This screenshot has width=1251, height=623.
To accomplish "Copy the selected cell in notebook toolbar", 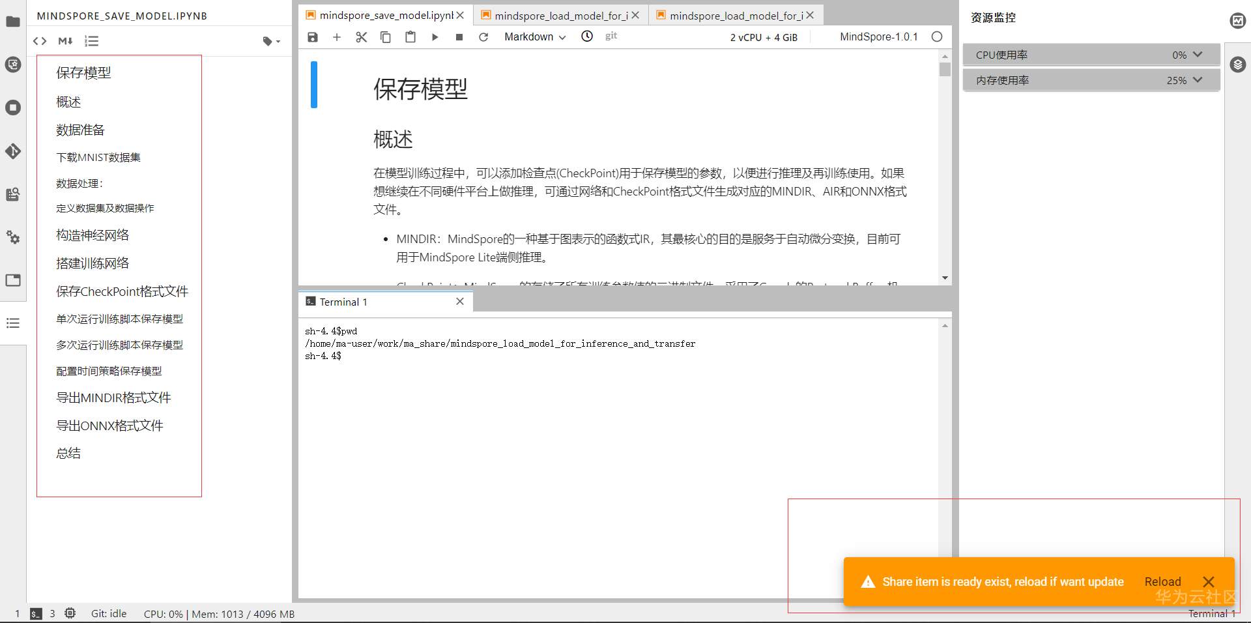I will point(386,37).
